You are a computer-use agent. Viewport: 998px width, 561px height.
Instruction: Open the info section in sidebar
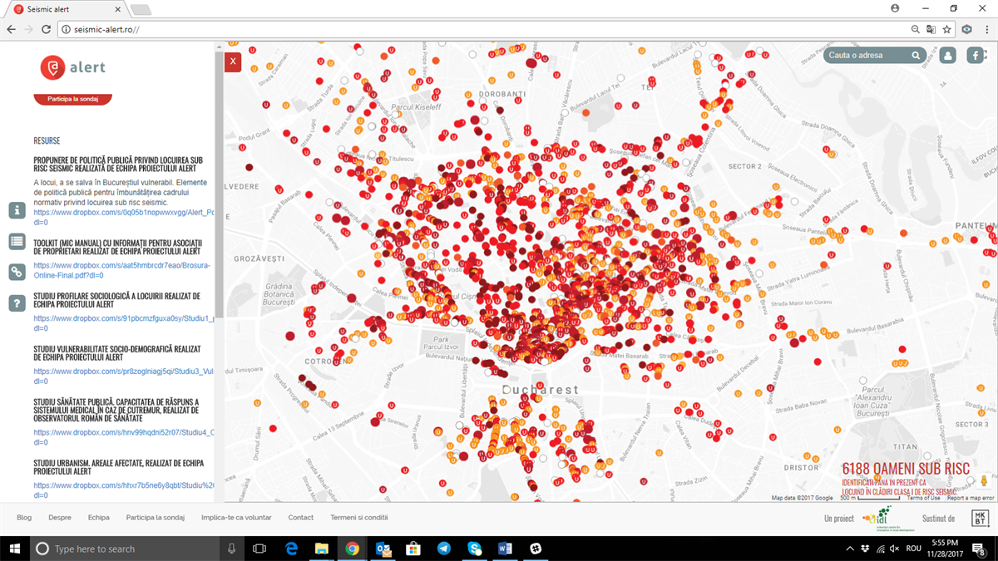point(17,210)
